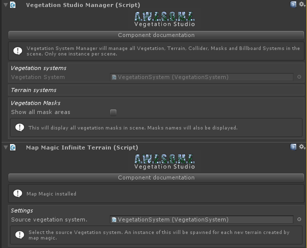The width and height of the screenshot is (307, 248).
Task: Click the Vegetation Studio logo in Map Magic component
Action: [164, 161]
